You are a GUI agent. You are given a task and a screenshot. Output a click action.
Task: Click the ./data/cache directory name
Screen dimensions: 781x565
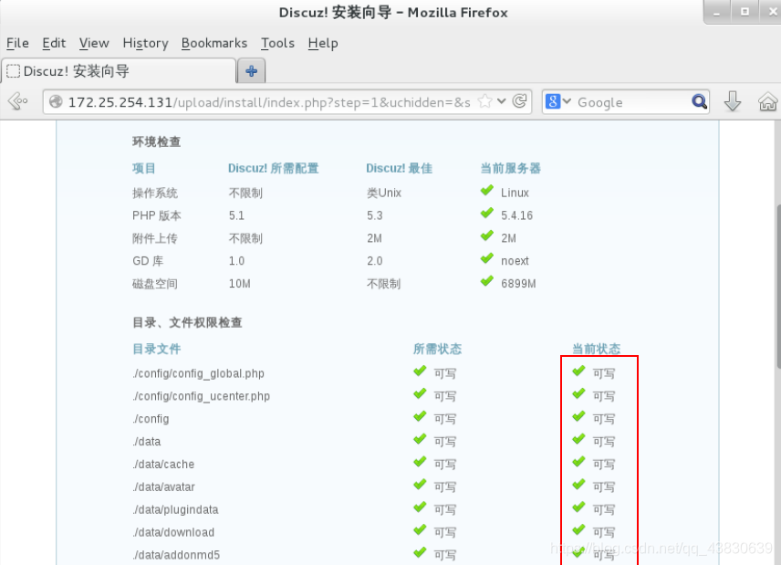point(163,465)
